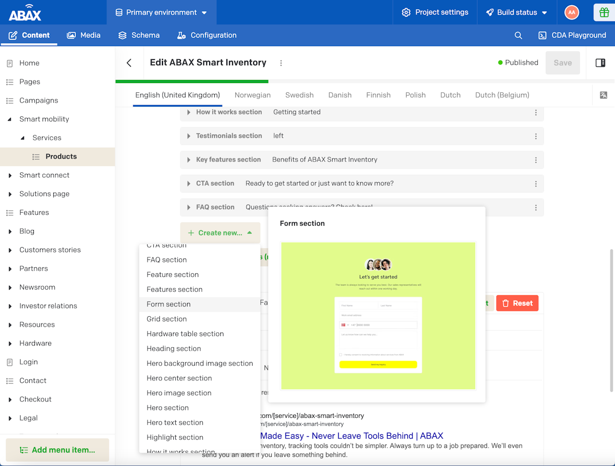Select the Swedish language tab
Screen dimensions: 615x466
(x=299, y=95)
